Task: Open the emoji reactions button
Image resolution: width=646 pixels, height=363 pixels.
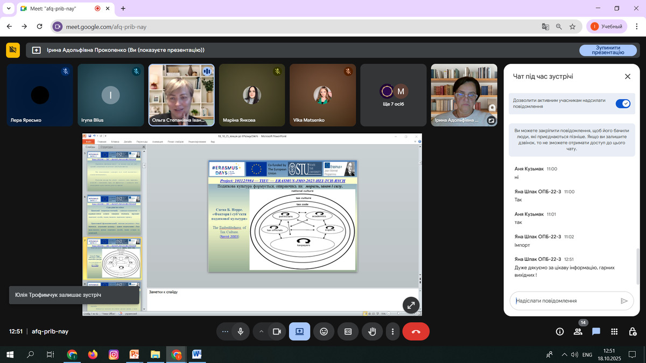Action: 324,332
